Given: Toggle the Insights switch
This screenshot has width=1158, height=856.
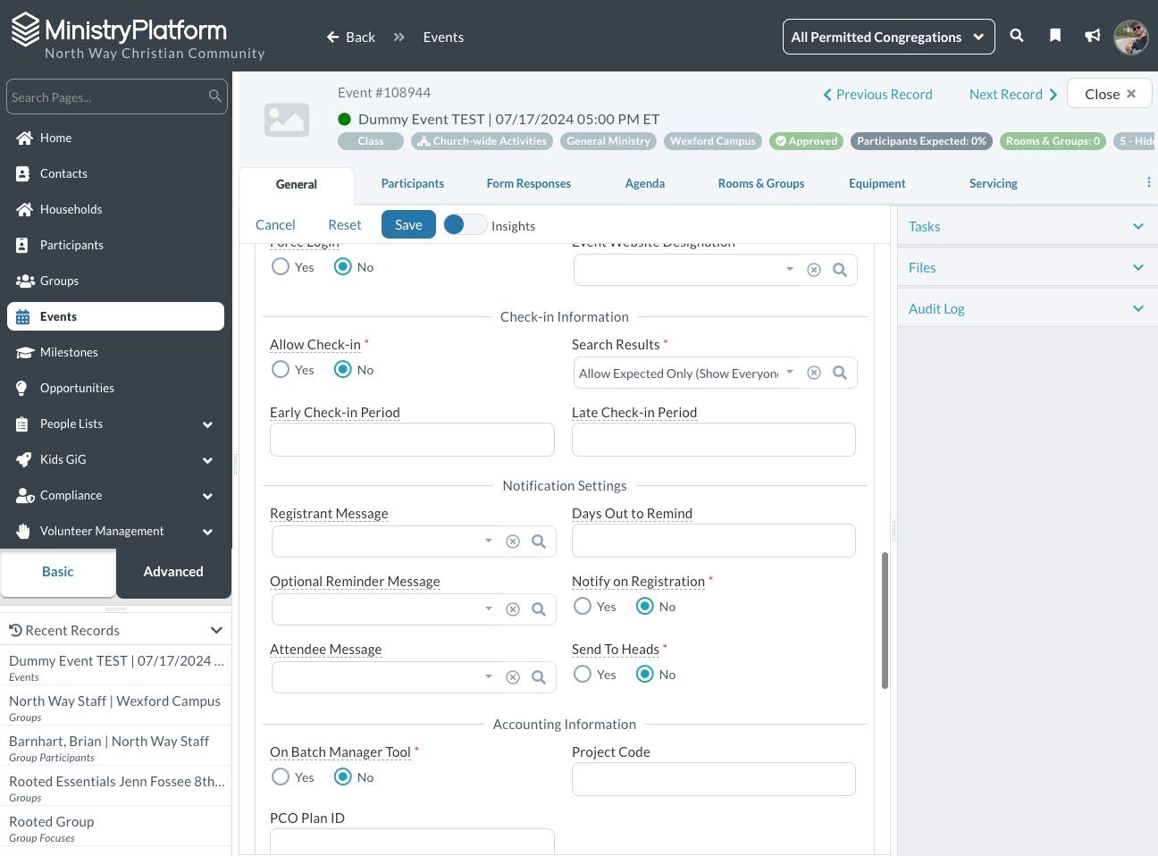Looking at the screenshot, I should (x=465, y=224).
